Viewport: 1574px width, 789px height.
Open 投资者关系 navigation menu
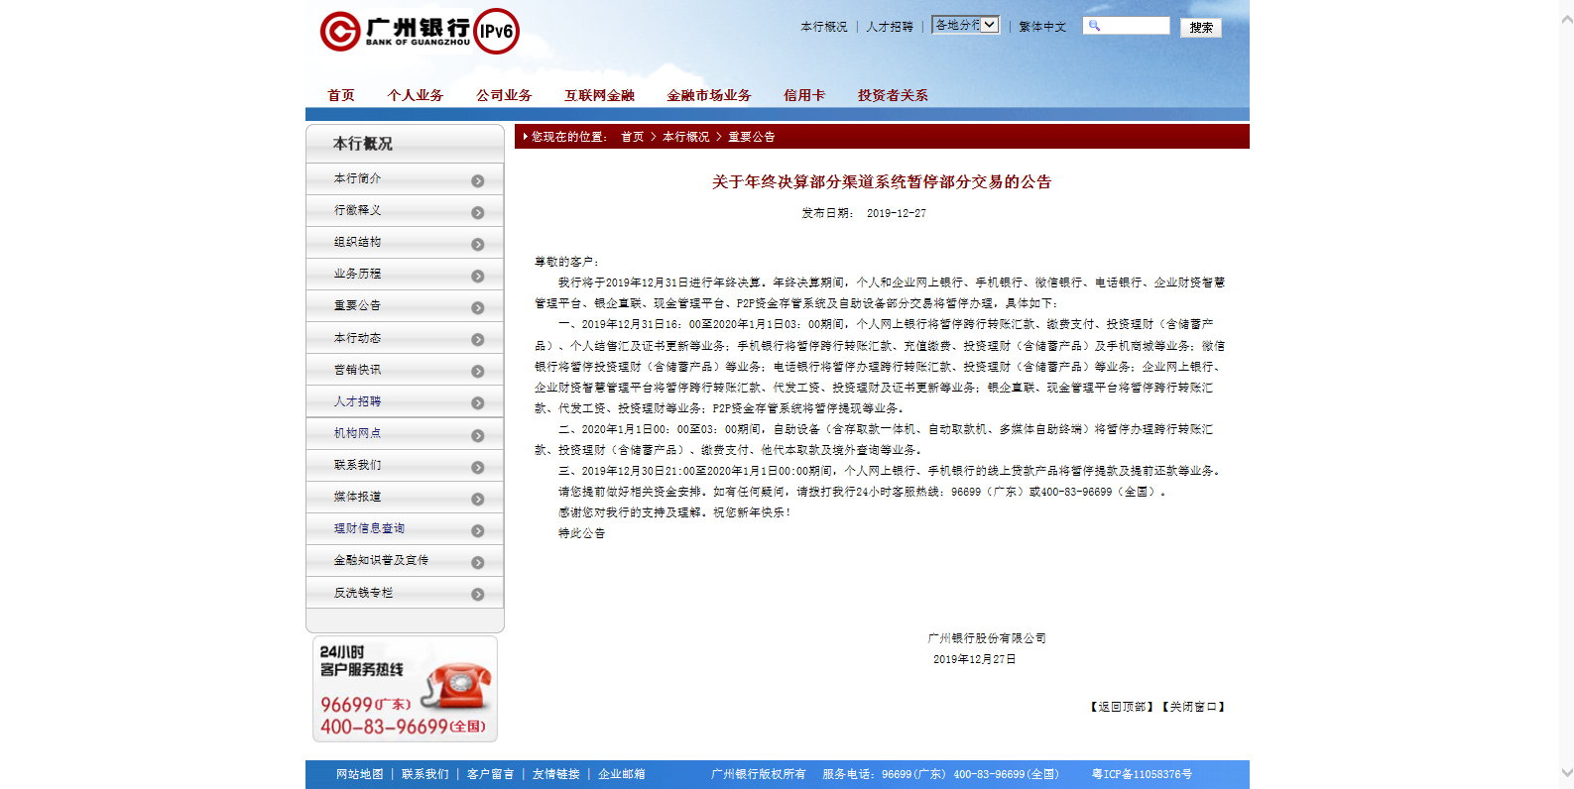[893, 95]
